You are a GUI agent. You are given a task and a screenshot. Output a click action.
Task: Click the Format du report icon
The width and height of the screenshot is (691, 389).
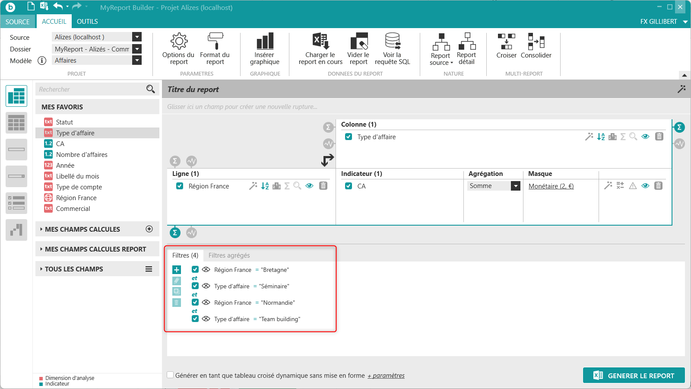coord(215,41)
